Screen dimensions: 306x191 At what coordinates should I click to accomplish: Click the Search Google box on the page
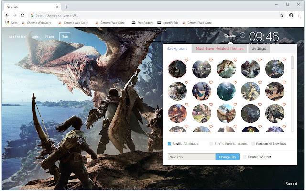point(153,36)
